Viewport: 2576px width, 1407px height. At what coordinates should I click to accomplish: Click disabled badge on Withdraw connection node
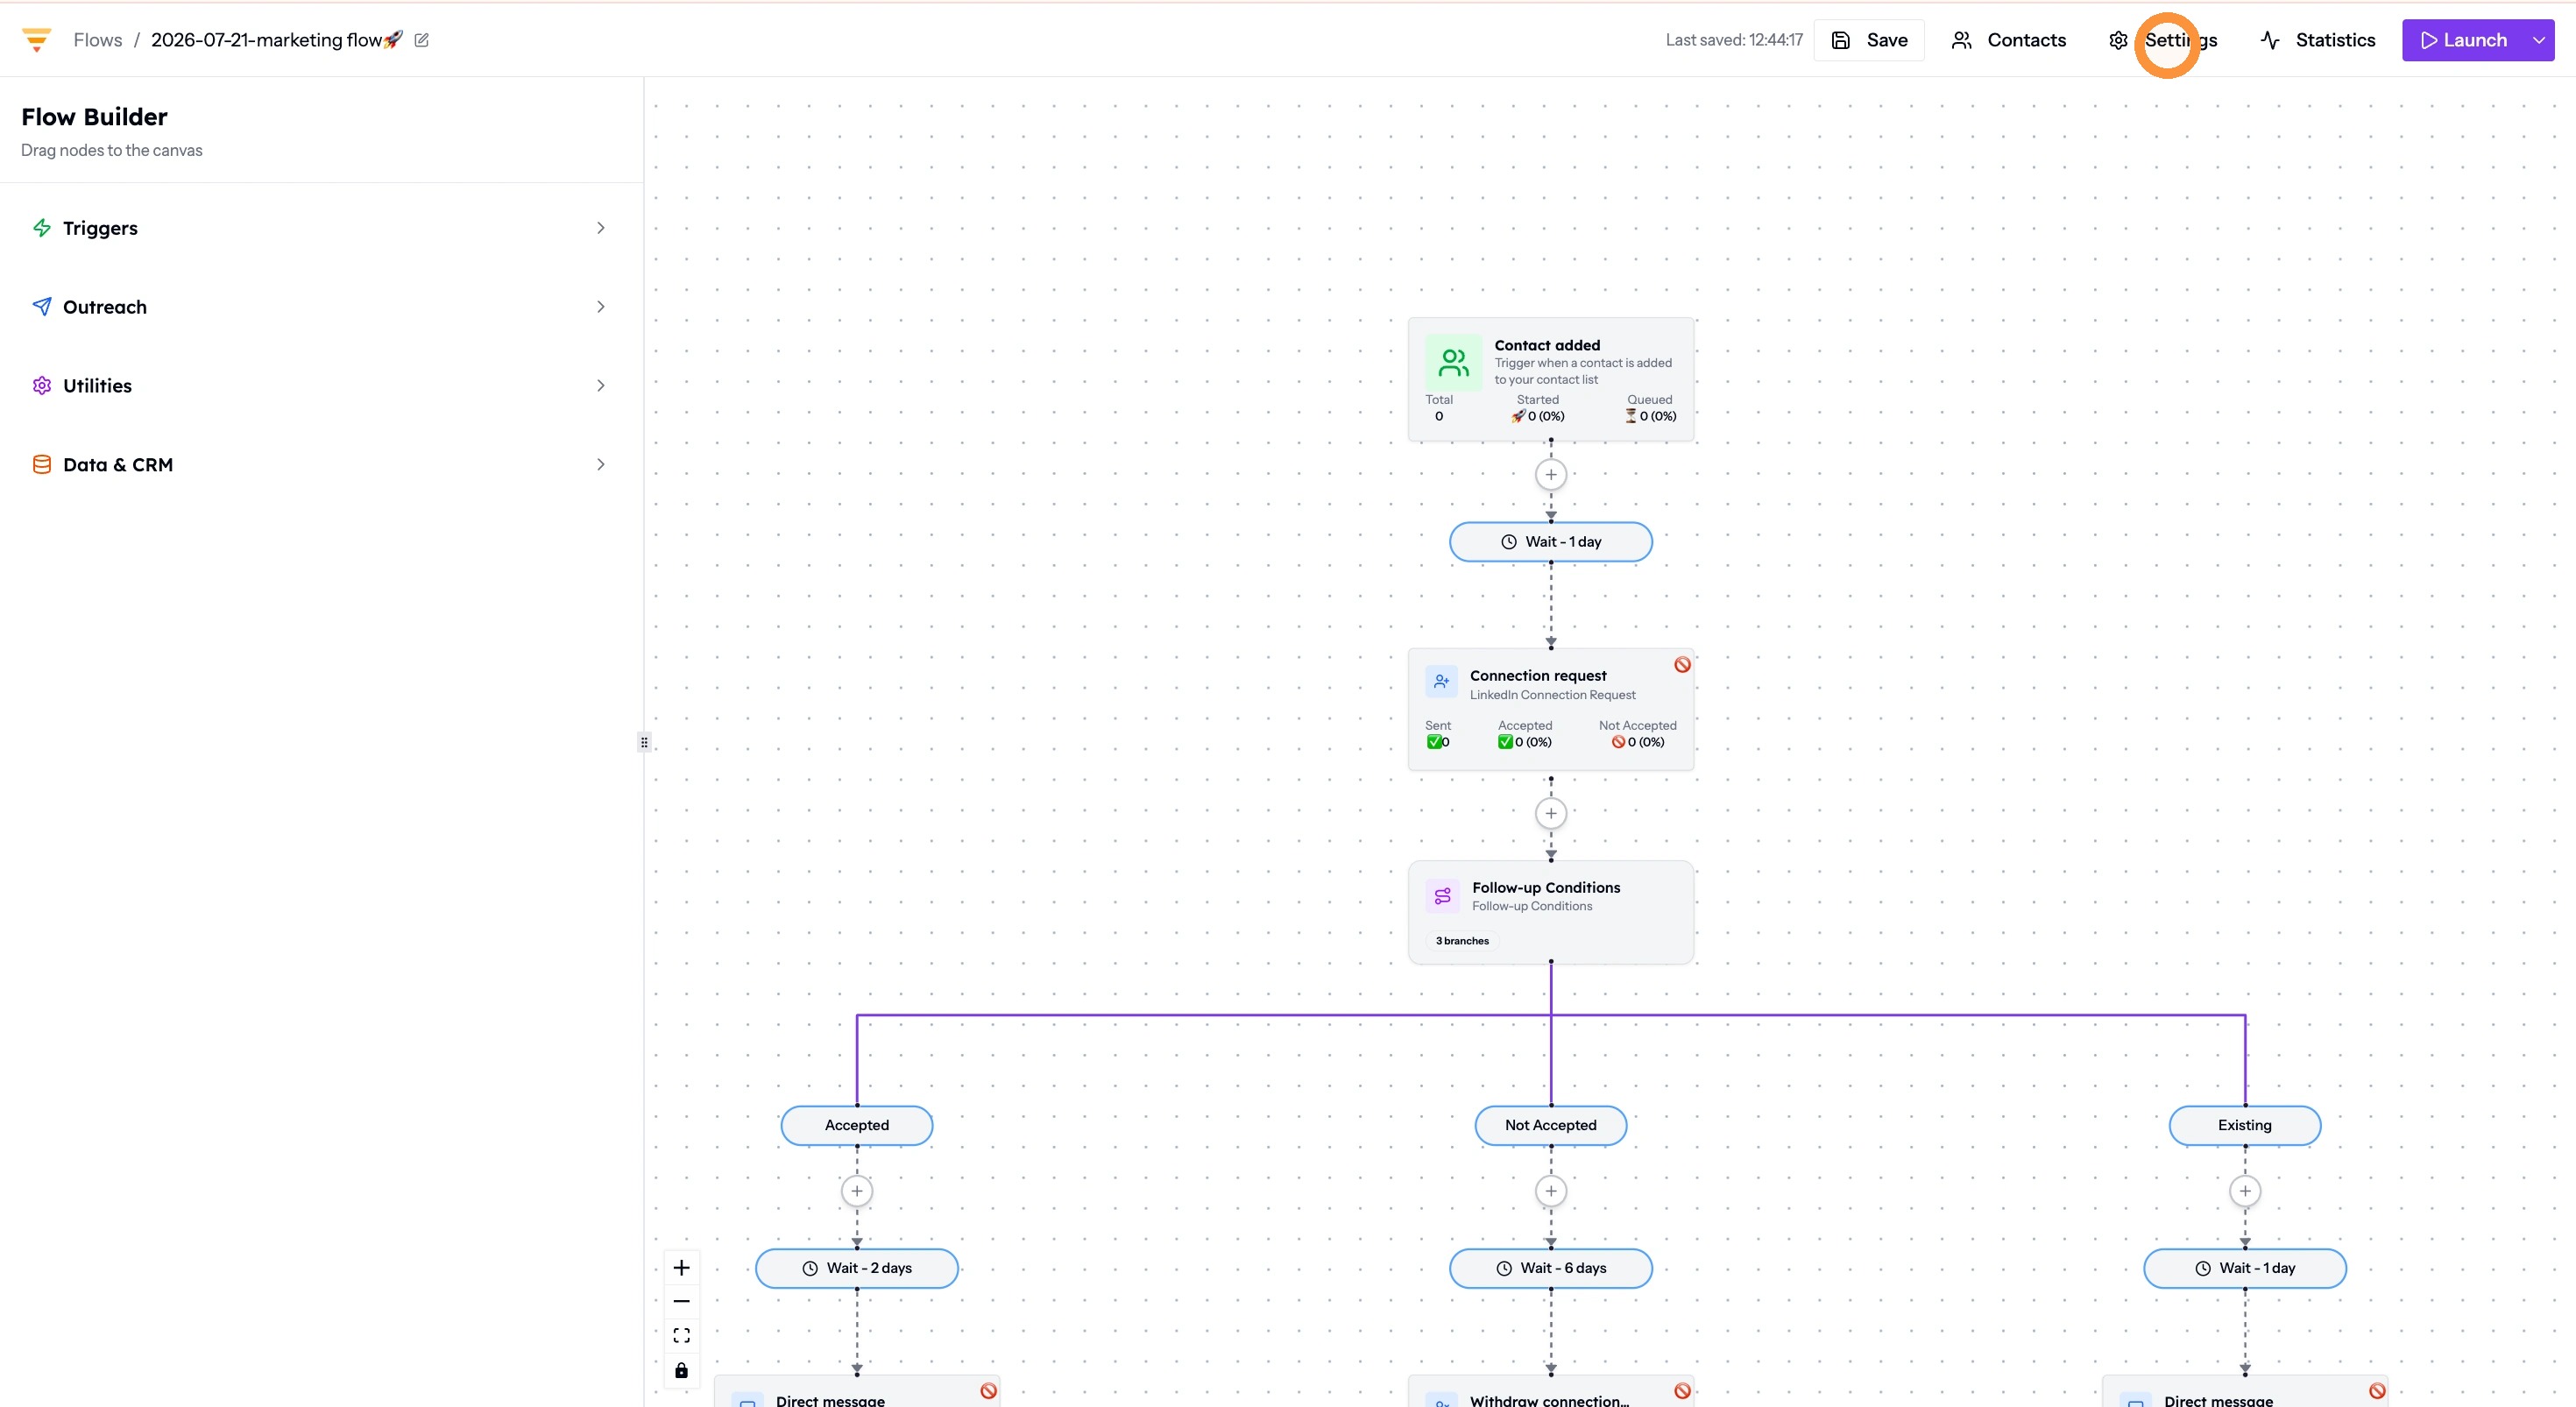[x=1682, y=1391]
